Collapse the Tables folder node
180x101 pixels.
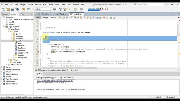click(x=9, y=31)
